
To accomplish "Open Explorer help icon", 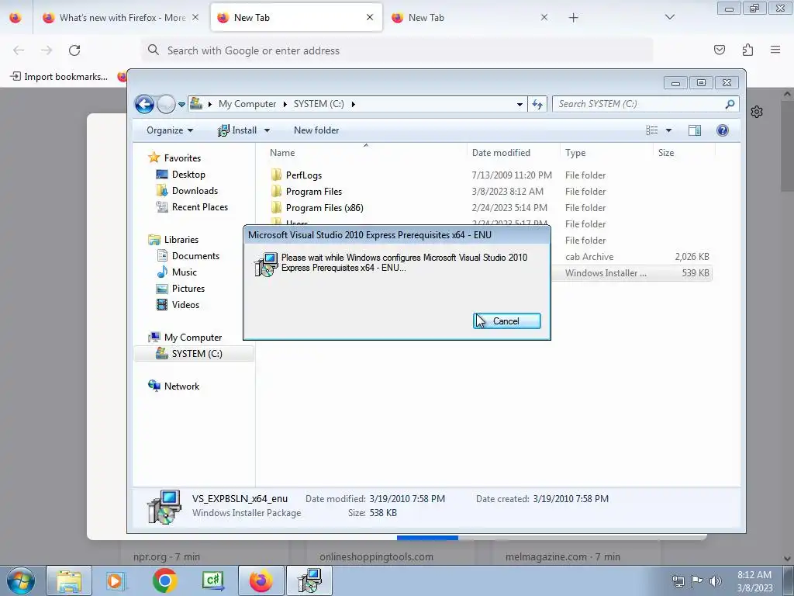I will 723,130.
